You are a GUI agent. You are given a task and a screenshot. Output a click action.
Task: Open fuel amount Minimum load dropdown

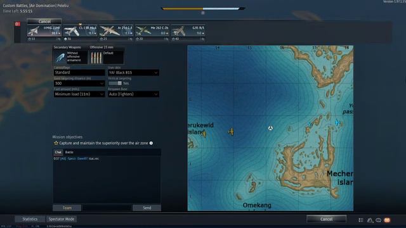click(x=79, y=94)
